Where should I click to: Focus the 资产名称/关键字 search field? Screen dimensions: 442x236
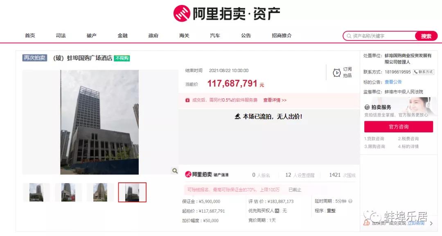(379, 36)
